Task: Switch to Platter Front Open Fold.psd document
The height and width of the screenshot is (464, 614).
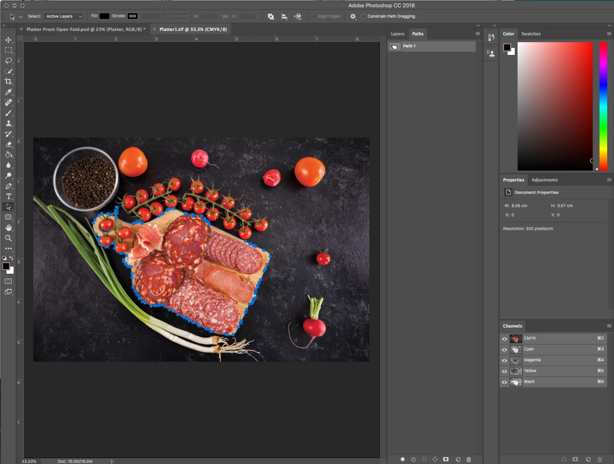Action: [x=86, y=29]
